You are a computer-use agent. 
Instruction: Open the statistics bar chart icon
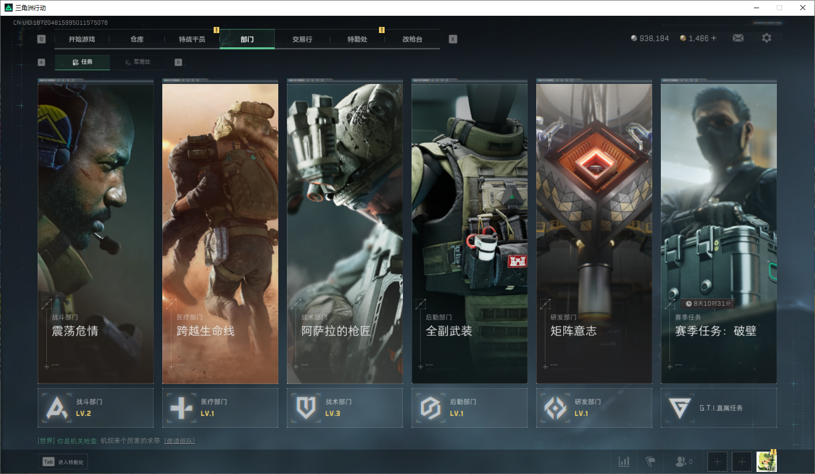624,461
